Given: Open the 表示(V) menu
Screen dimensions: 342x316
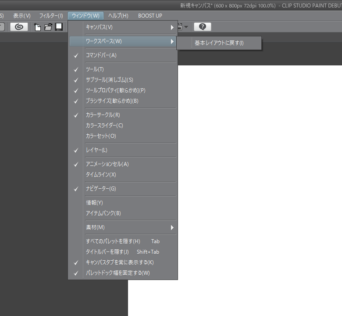Looking at the screenshot, I should click(x=22, y=16).
